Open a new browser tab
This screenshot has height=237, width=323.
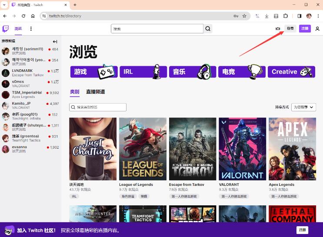pos(75,5)
